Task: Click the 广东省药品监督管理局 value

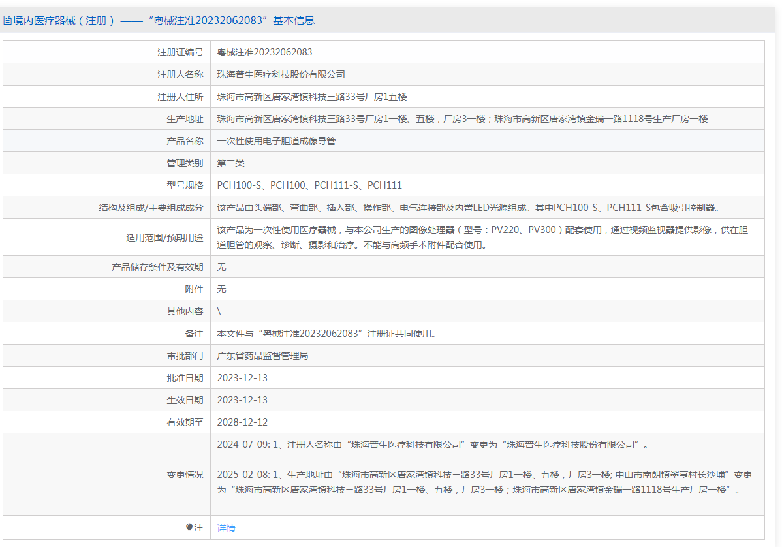Action: (262, 356)
